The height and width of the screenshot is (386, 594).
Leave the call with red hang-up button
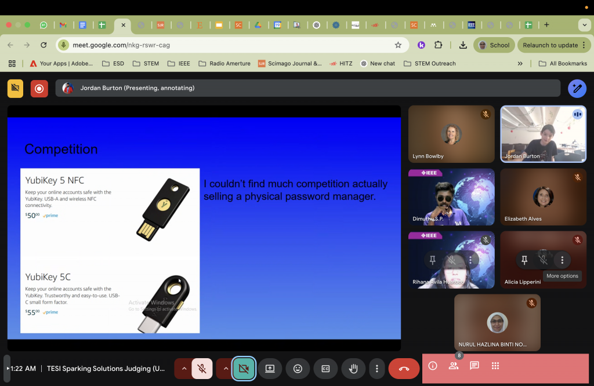point(404,369)
